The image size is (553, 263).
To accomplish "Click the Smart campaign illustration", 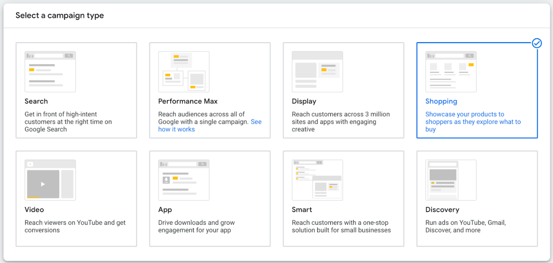I will point(317,180).
